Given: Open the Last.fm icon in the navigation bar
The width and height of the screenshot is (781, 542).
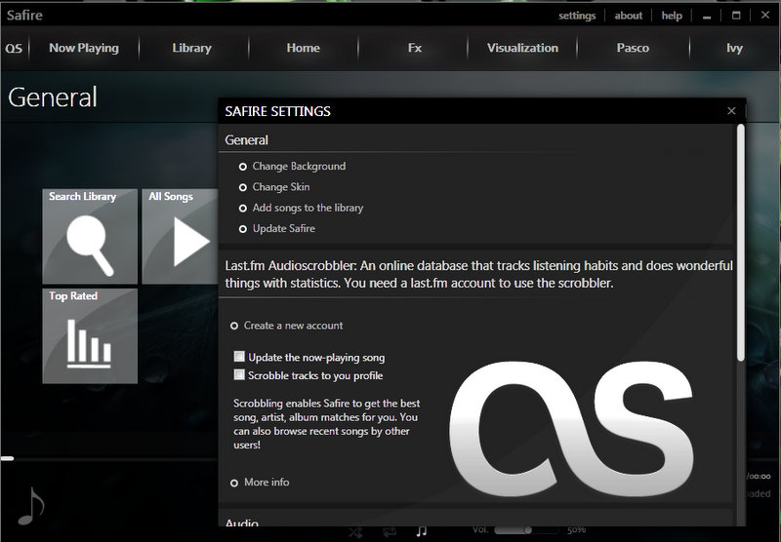Looking at the screenshot, I should 14,48.
